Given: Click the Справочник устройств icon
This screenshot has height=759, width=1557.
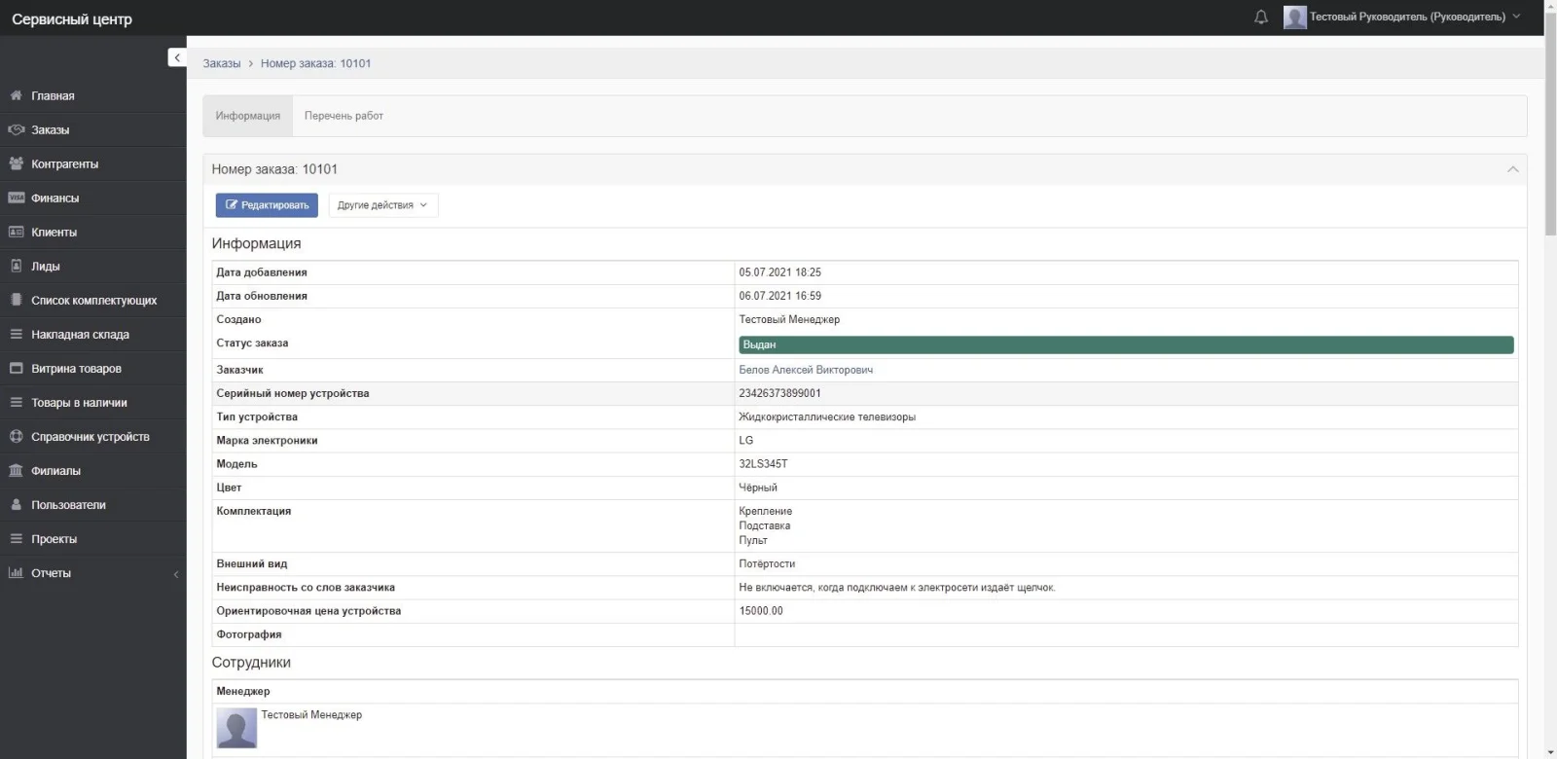Looking at the screenshot, I should (16, 437).
